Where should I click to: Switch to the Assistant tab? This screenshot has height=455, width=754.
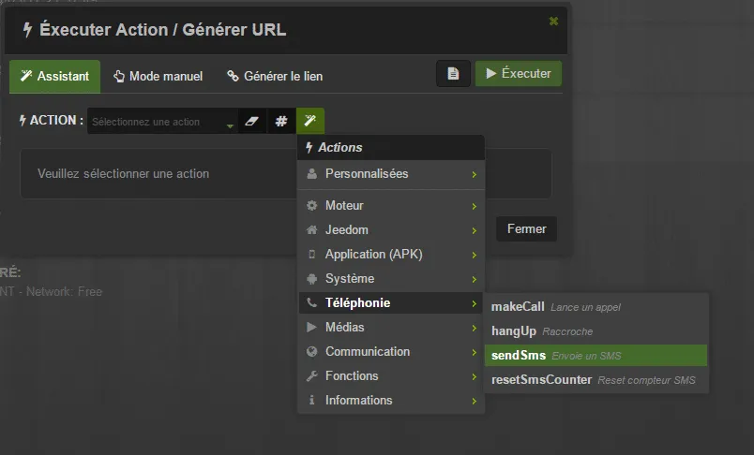pyautogui.click(x=54, y=77)
